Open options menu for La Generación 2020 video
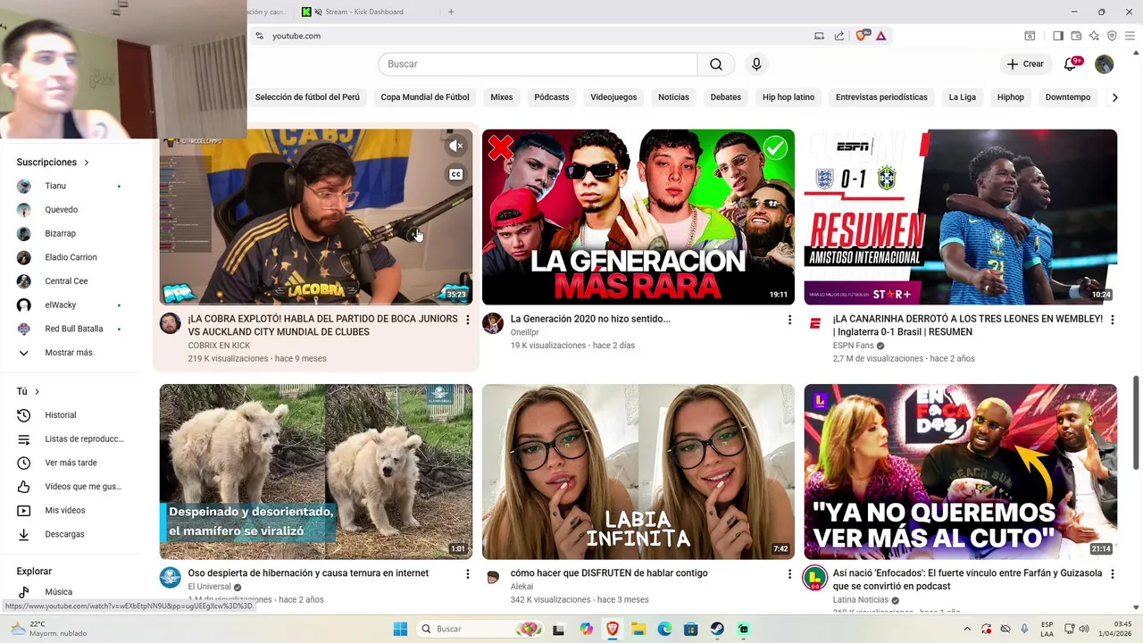 (x=788, y=320)
